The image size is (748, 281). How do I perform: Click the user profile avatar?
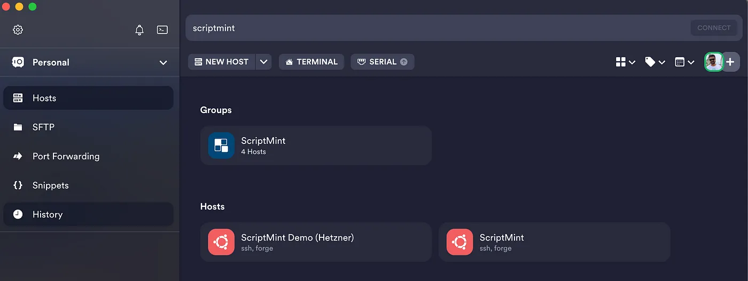click(x=713, y=62)
